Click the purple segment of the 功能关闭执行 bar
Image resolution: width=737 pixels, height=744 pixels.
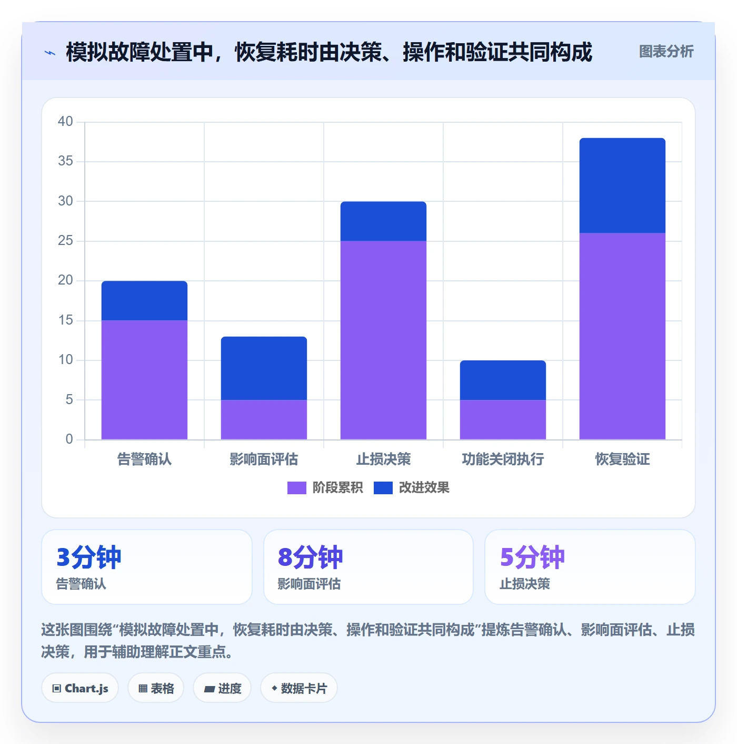click(x=503, y=420)
